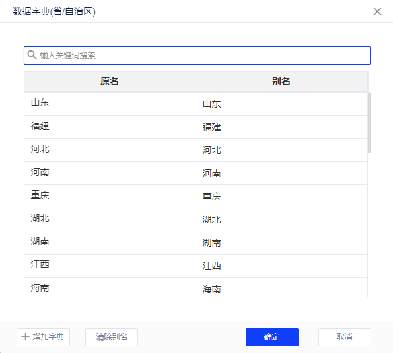The height and width of the screenshot is (353, 393).
Task: Select the 江西 original name cell
Action: pos(110,266)
